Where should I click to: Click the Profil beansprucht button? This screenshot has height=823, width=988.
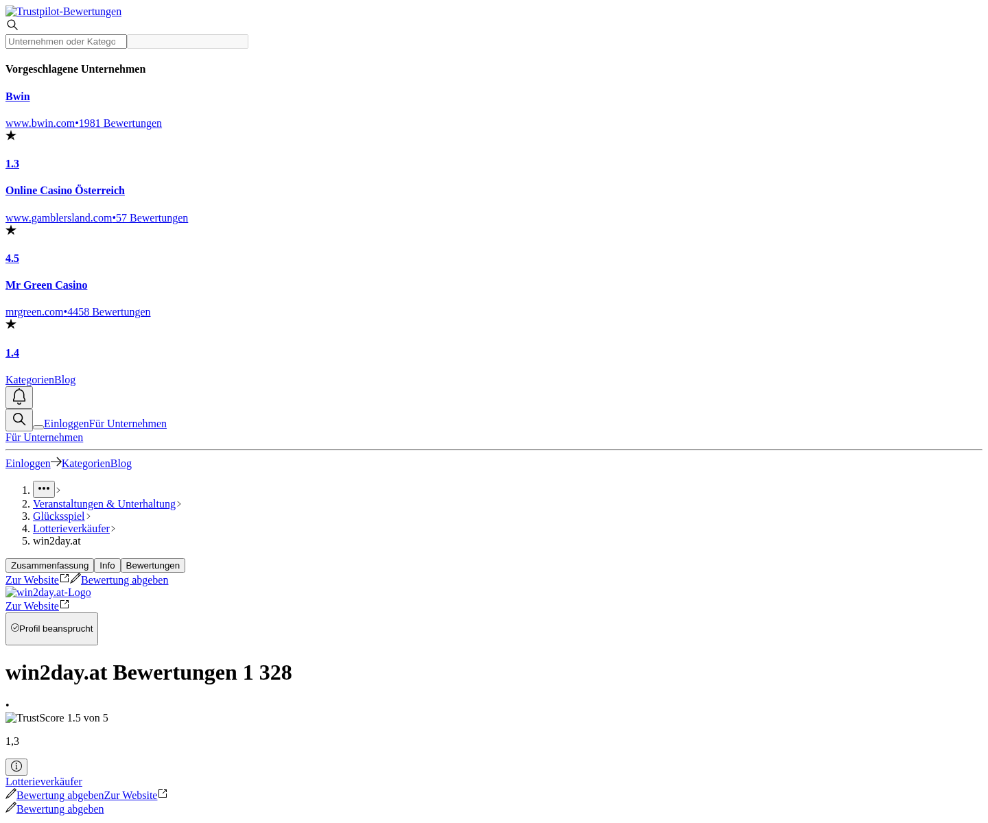coord(51,629)
